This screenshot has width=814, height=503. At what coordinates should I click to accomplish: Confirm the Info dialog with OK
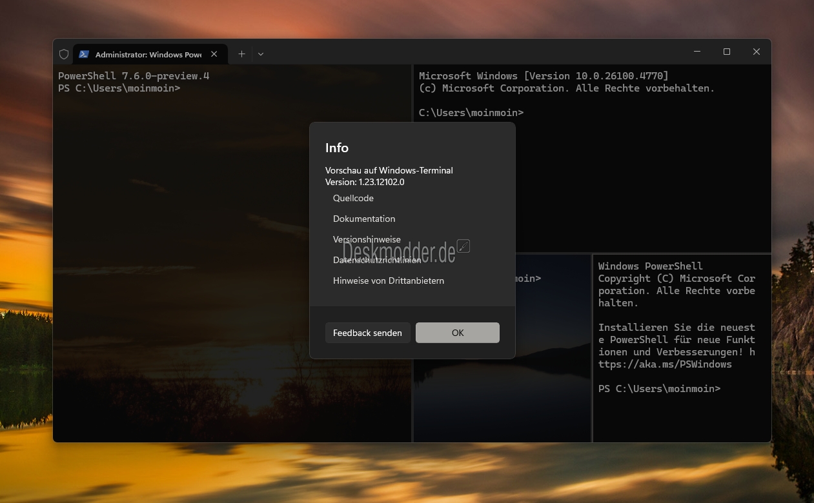458,333
